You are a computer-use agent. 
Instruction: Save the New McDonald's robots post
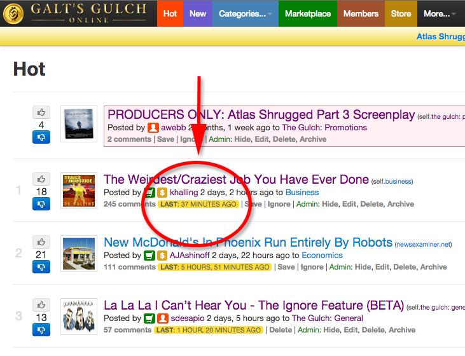tap(286, 267)
